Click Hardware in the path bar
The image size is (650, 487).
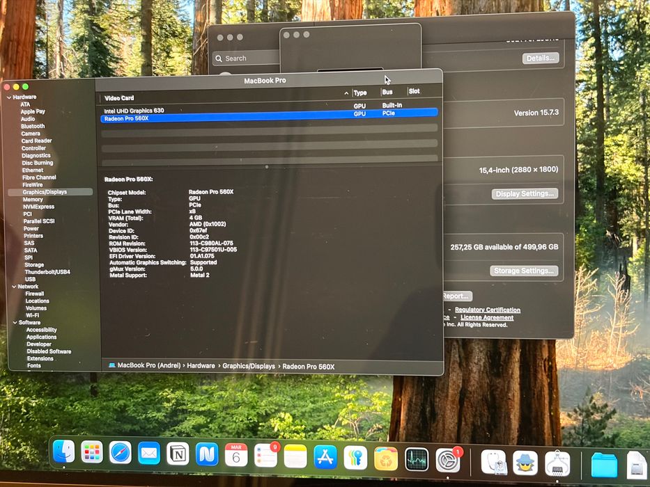point(201,366)
